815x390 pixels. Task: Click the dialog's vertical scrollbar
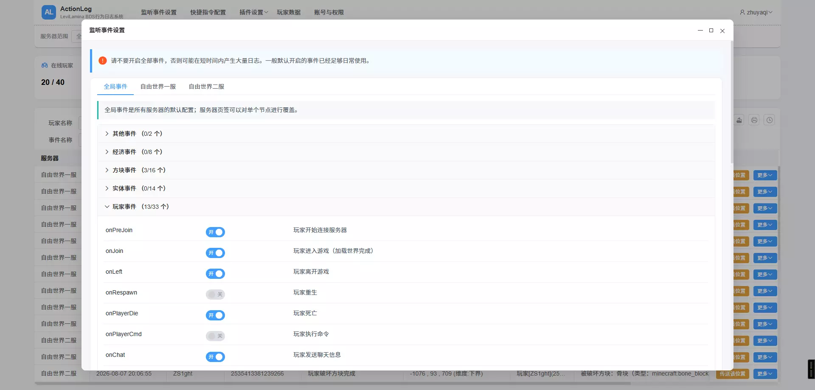click(x=732, y=102)
